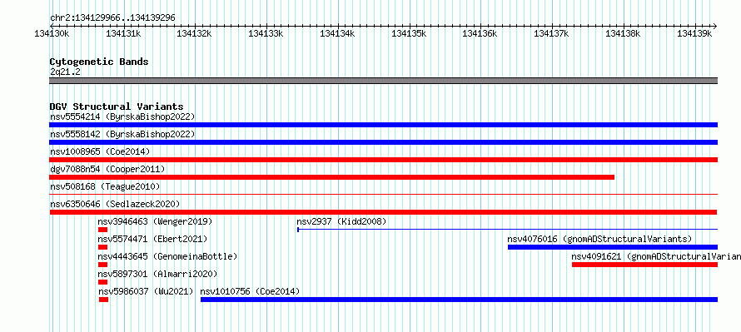Screen dimensions: 741x332
Task: Click the nsv5558142 (ByrskaBishop2022) label
Action: (x=122, y=134)
